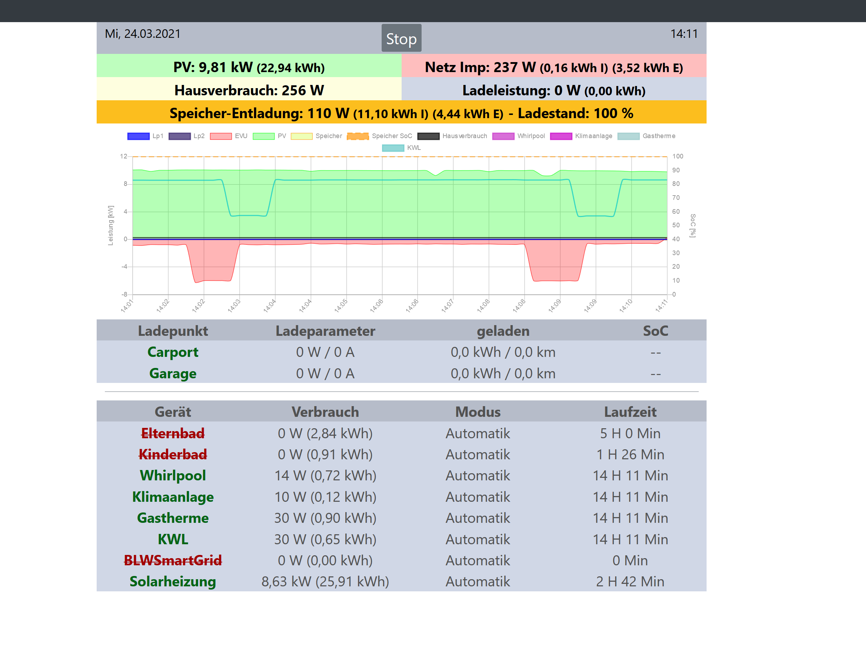The width and height of the screenshot is (866, 667).
Task: Toggle PV legend item
Action: coord(264,136)
